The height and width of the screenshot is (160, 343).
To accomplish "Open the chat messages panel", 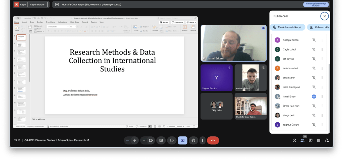I will pyautogui.click(x=310, y=140).
